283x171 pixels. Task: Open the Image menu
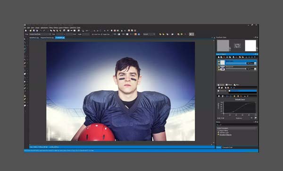tap(37, 28)
